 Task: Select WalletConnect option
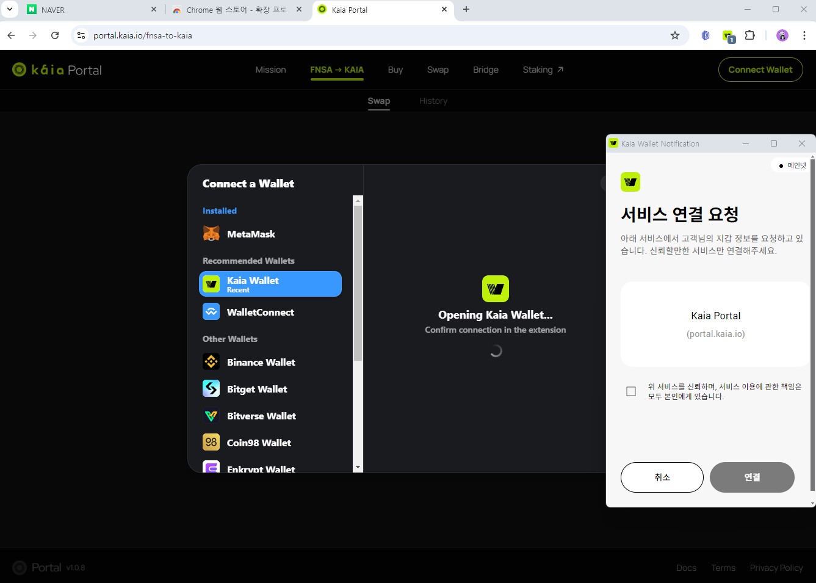pos(270,312)
